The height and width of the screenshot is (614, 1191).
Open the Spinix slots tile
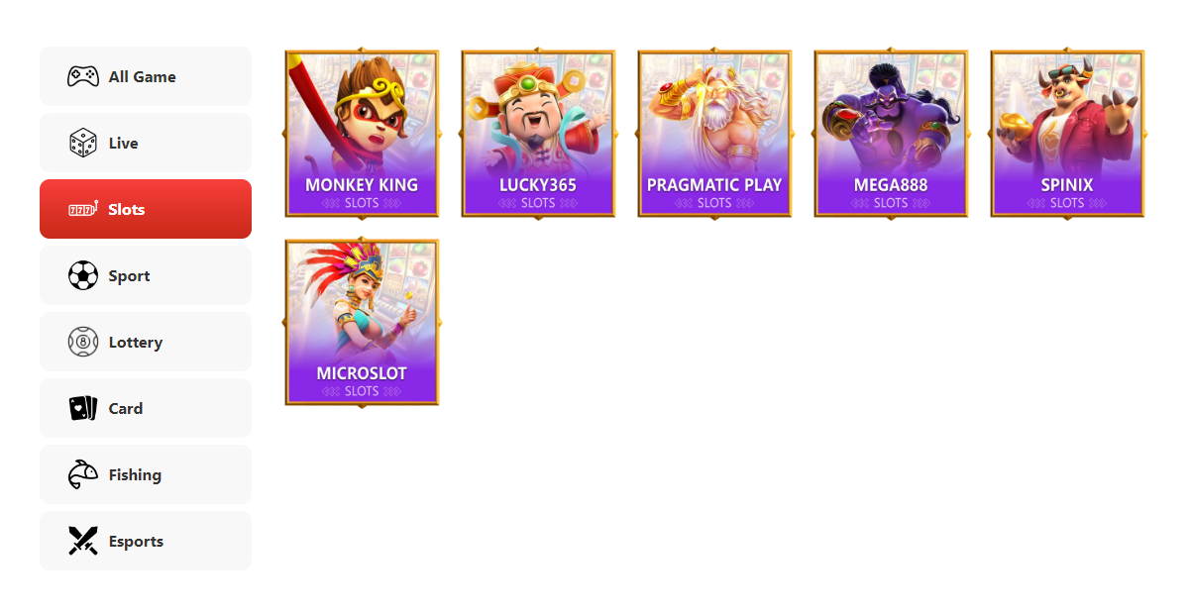coord(1067,133)
